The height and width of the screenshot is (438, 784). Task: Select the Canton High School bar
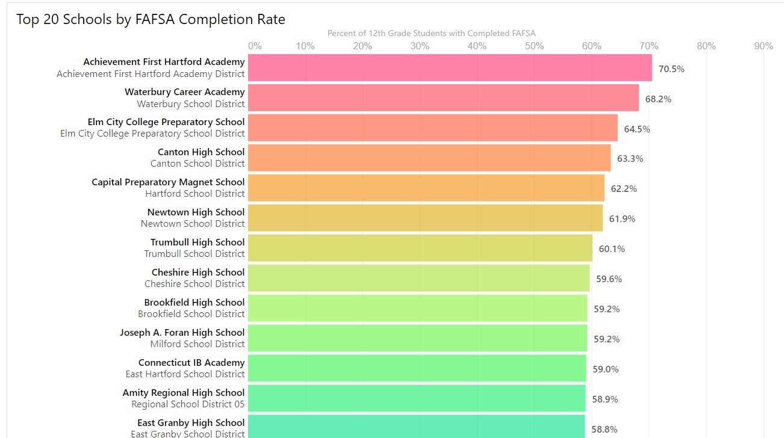point(429,158)
